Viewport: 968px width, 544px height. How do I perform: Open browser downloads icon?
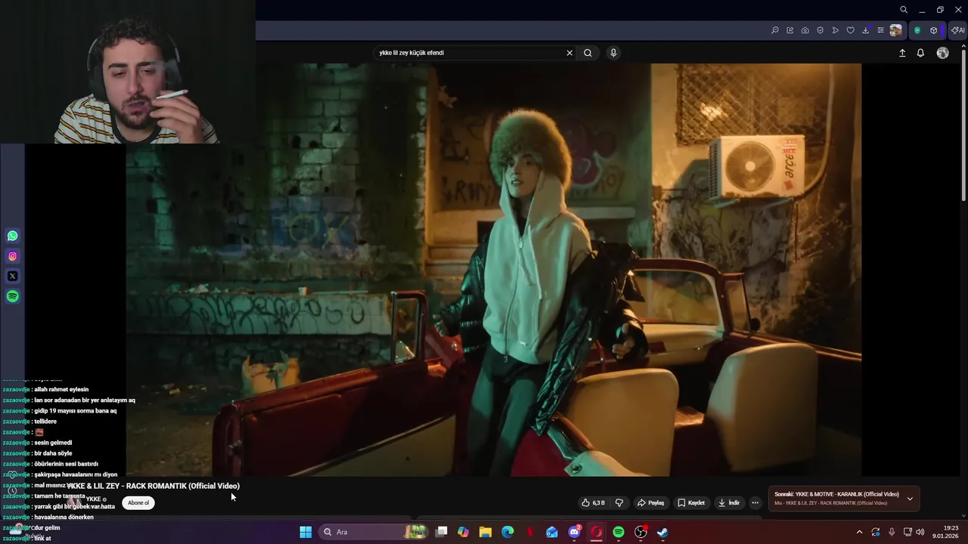pos(866,30)
